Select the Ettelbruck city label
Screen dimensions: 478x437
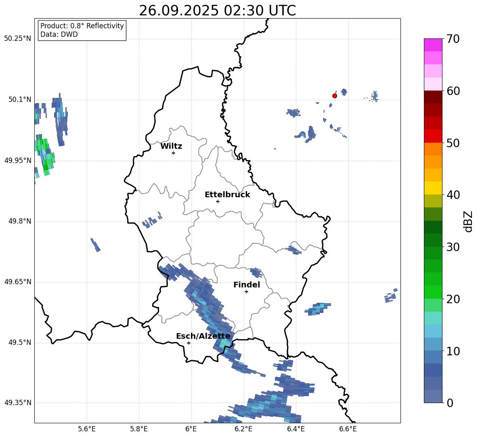[227, 195]
